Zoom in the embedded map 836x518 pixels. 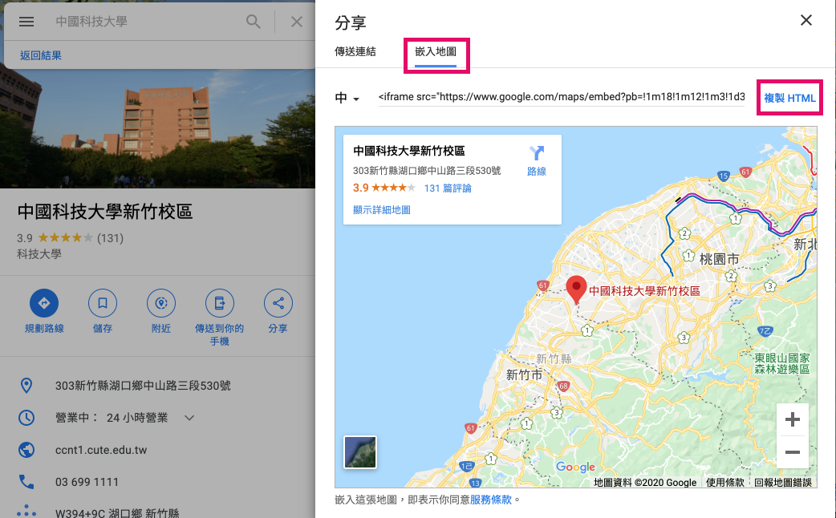click(x=793, y=419)
